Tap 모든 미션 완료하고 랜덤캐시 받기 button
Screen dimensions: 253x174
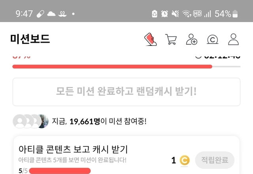point(126,92)
